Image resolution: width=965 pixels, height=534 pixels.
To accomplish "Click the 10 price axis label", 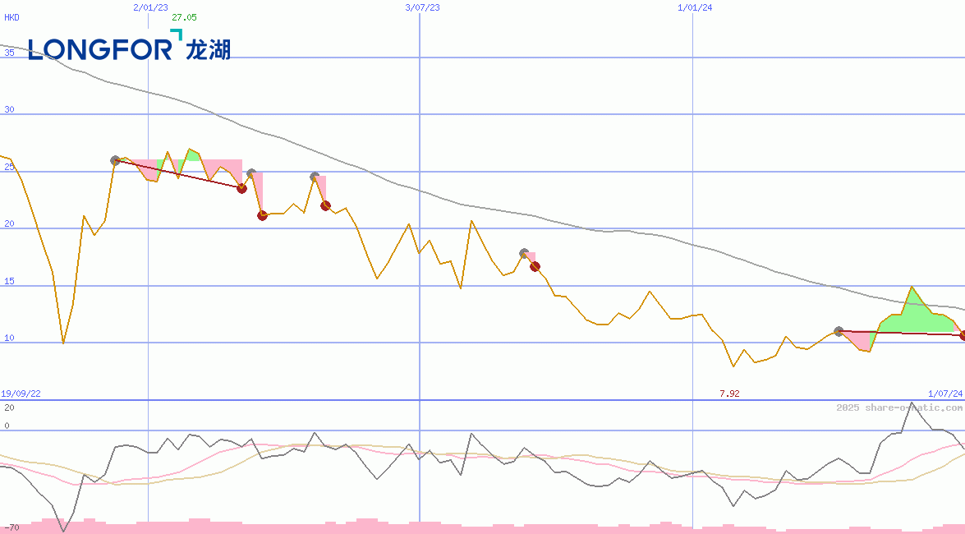I will coord(9,338).
